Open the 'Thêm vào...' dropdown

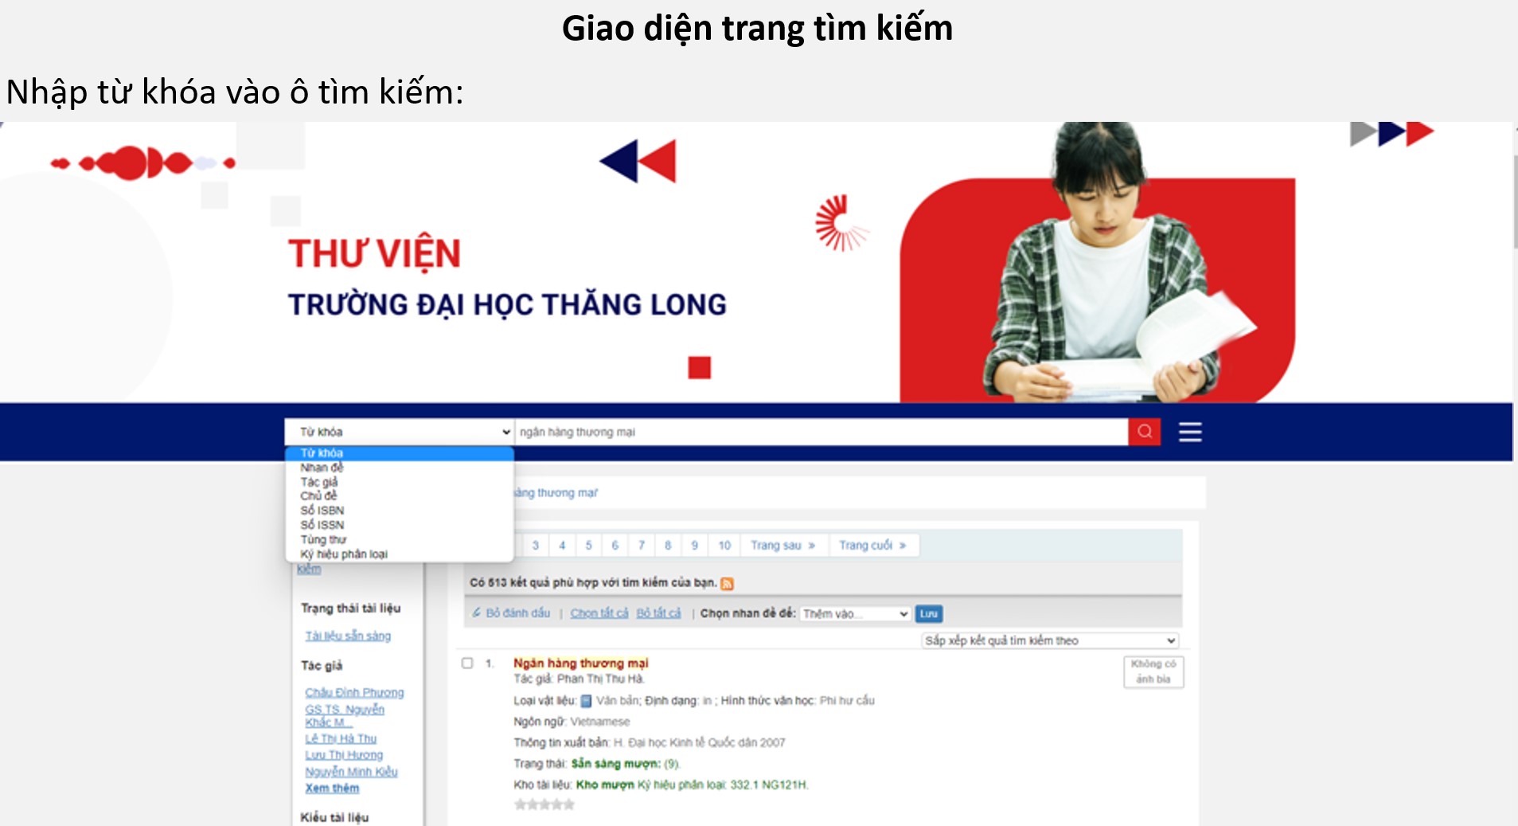click(x=855, y=614)
